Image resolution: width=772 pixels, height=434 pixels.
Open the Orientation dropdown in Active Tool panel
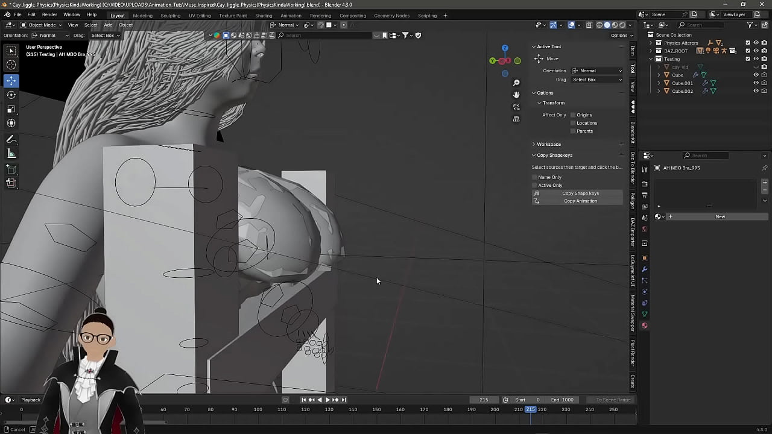(596, 71)
